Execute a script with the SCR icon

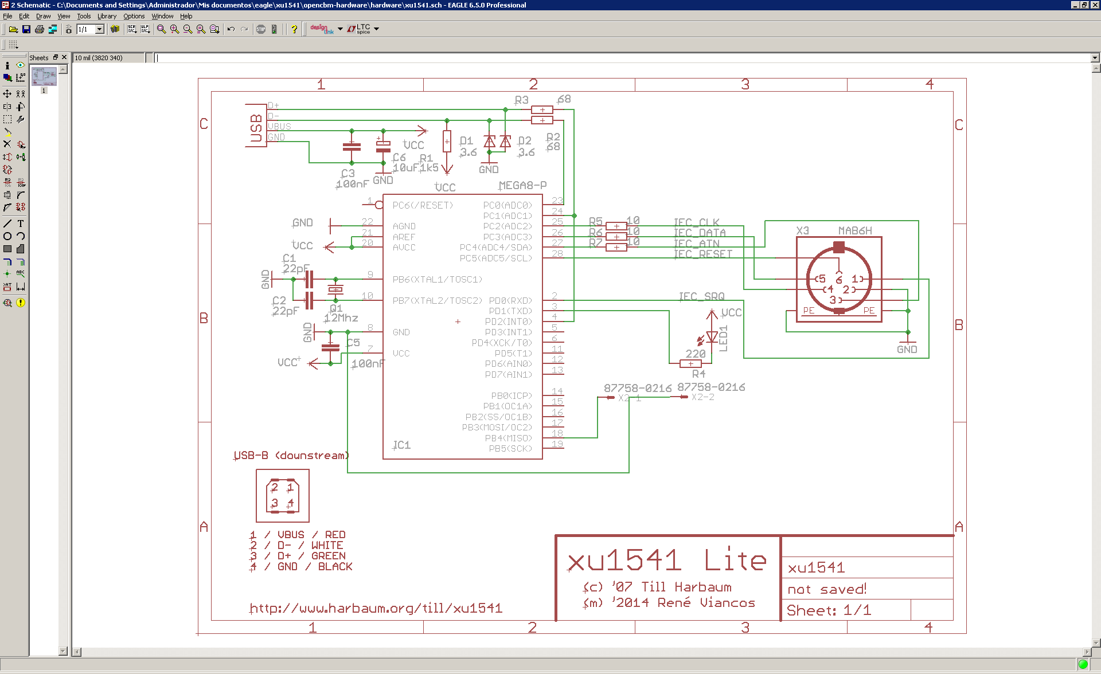click(x=132, y=29)
